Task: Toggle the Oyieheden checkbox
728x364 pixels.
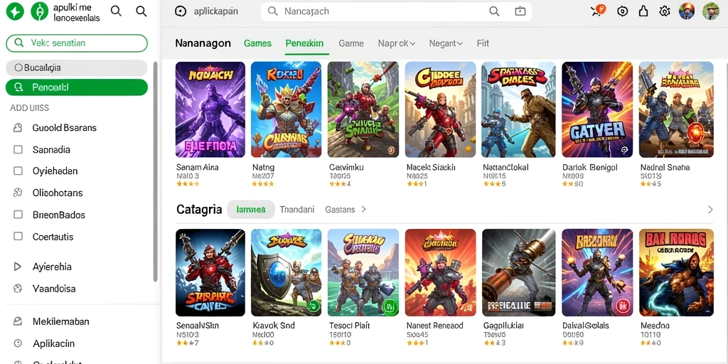Action: point(18,171)
